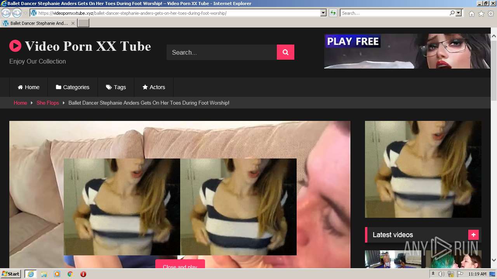Click the address bar URL field
The width and height of the screenshot is (497, 279).
[x=175, y=13]
